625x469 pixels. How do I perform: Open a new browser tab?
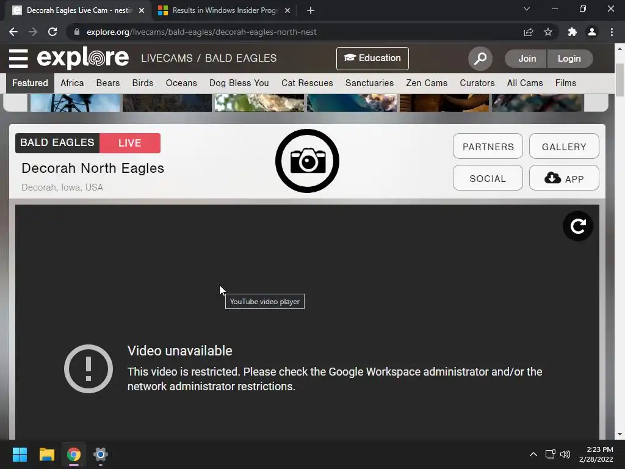pyautogui.click(x=311, y=10)
